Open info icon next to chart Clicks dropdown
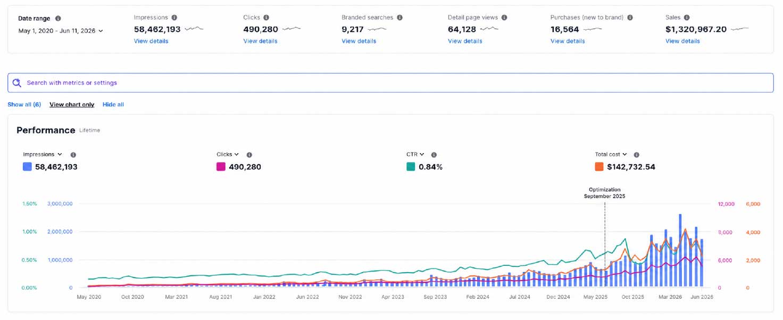The height and width of the screenshot is (320, 783). pos(249,155)
